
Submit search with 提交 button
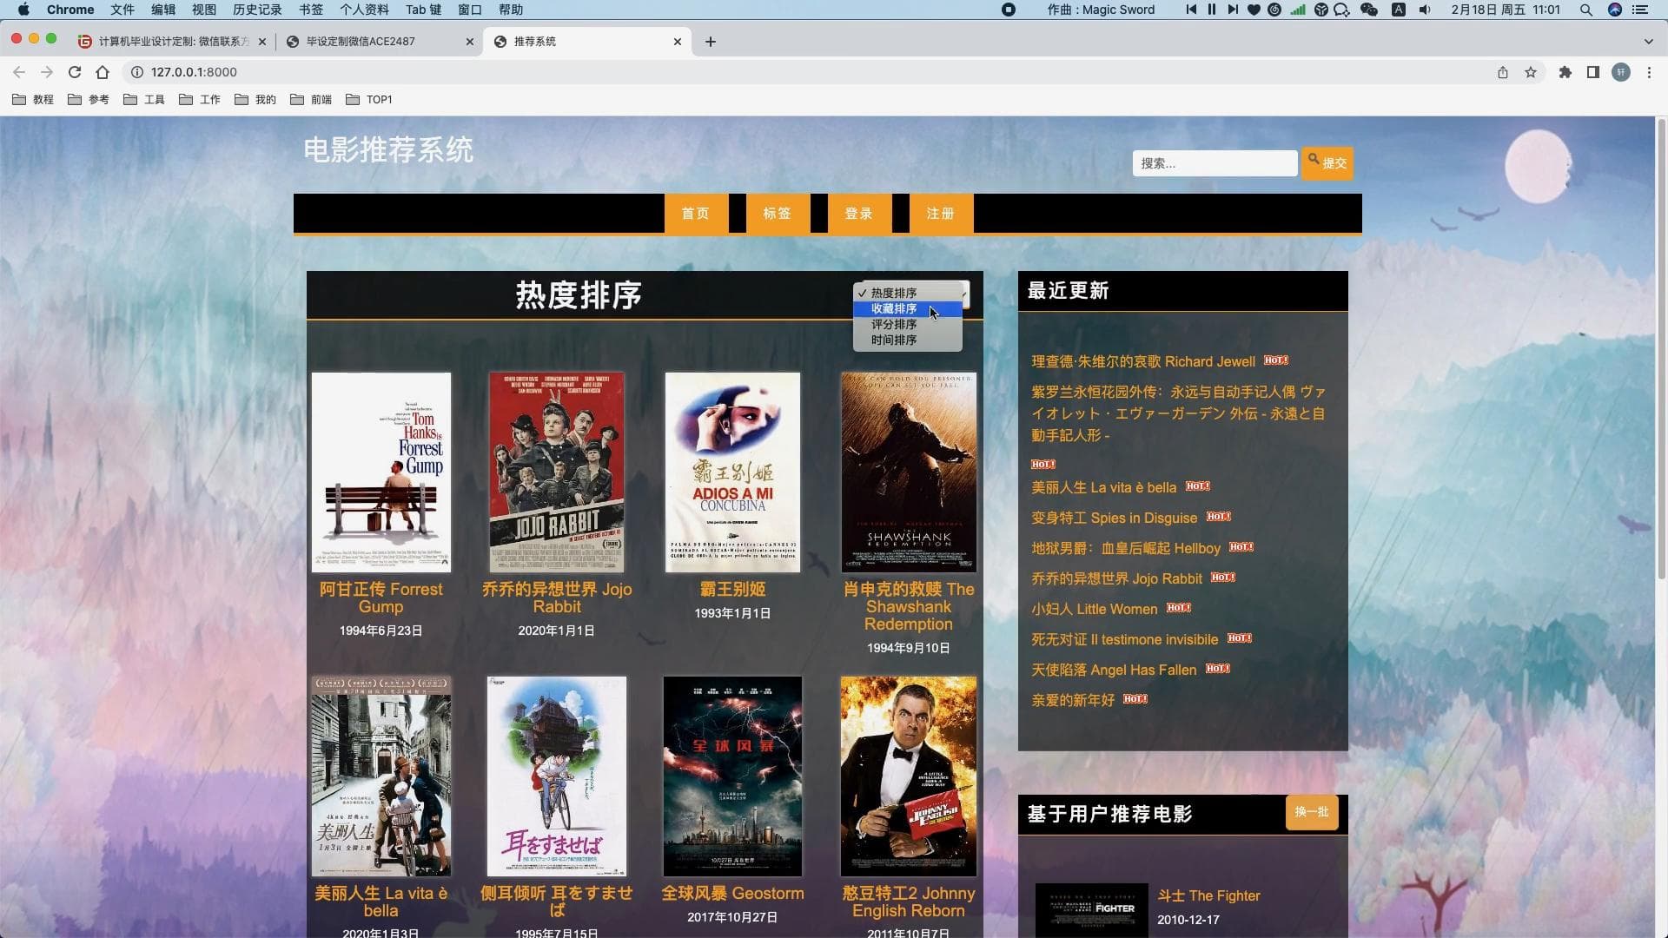point(1327,163)
